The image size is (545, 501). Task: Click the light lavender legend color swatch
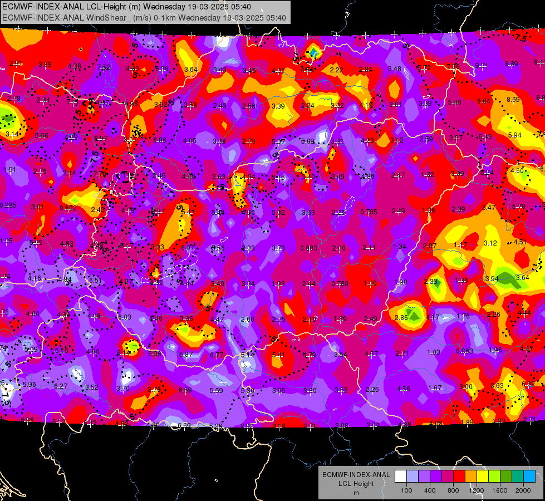point(413,476)
